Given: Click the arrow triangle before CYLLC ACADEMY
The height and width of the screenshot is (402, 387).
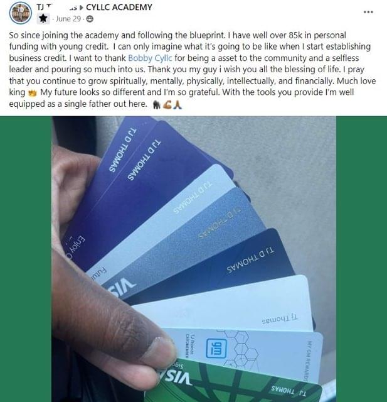Looking at the screenshot, I should 82,8.
